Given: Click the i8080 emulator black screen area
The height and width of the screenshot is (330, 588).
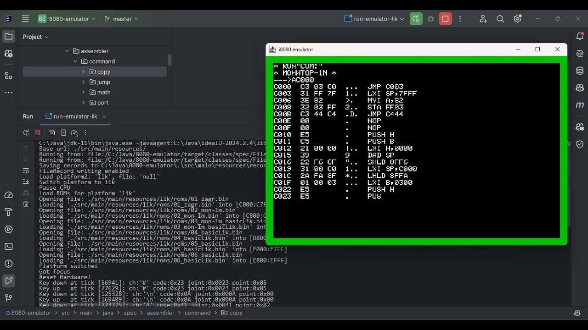Looking at the screenshot, I should click(x=416, y=150).
